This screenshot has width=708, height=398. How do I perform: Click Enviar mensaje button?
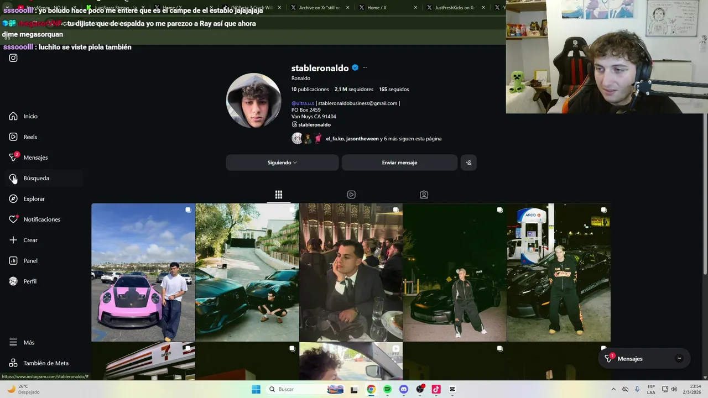399,163
